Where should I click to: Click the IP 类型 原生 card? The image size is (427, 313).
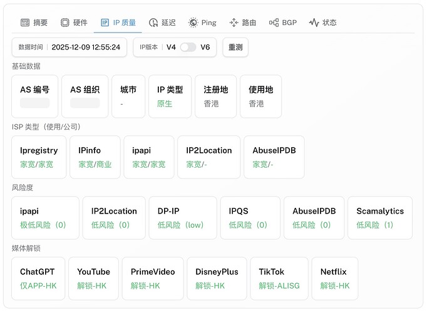pos(170,96)
